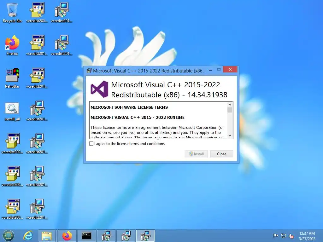The image size is (323, 242).
Task: Select the vcredist201 icon beside install_all
Action: click(x=37, y=111)
